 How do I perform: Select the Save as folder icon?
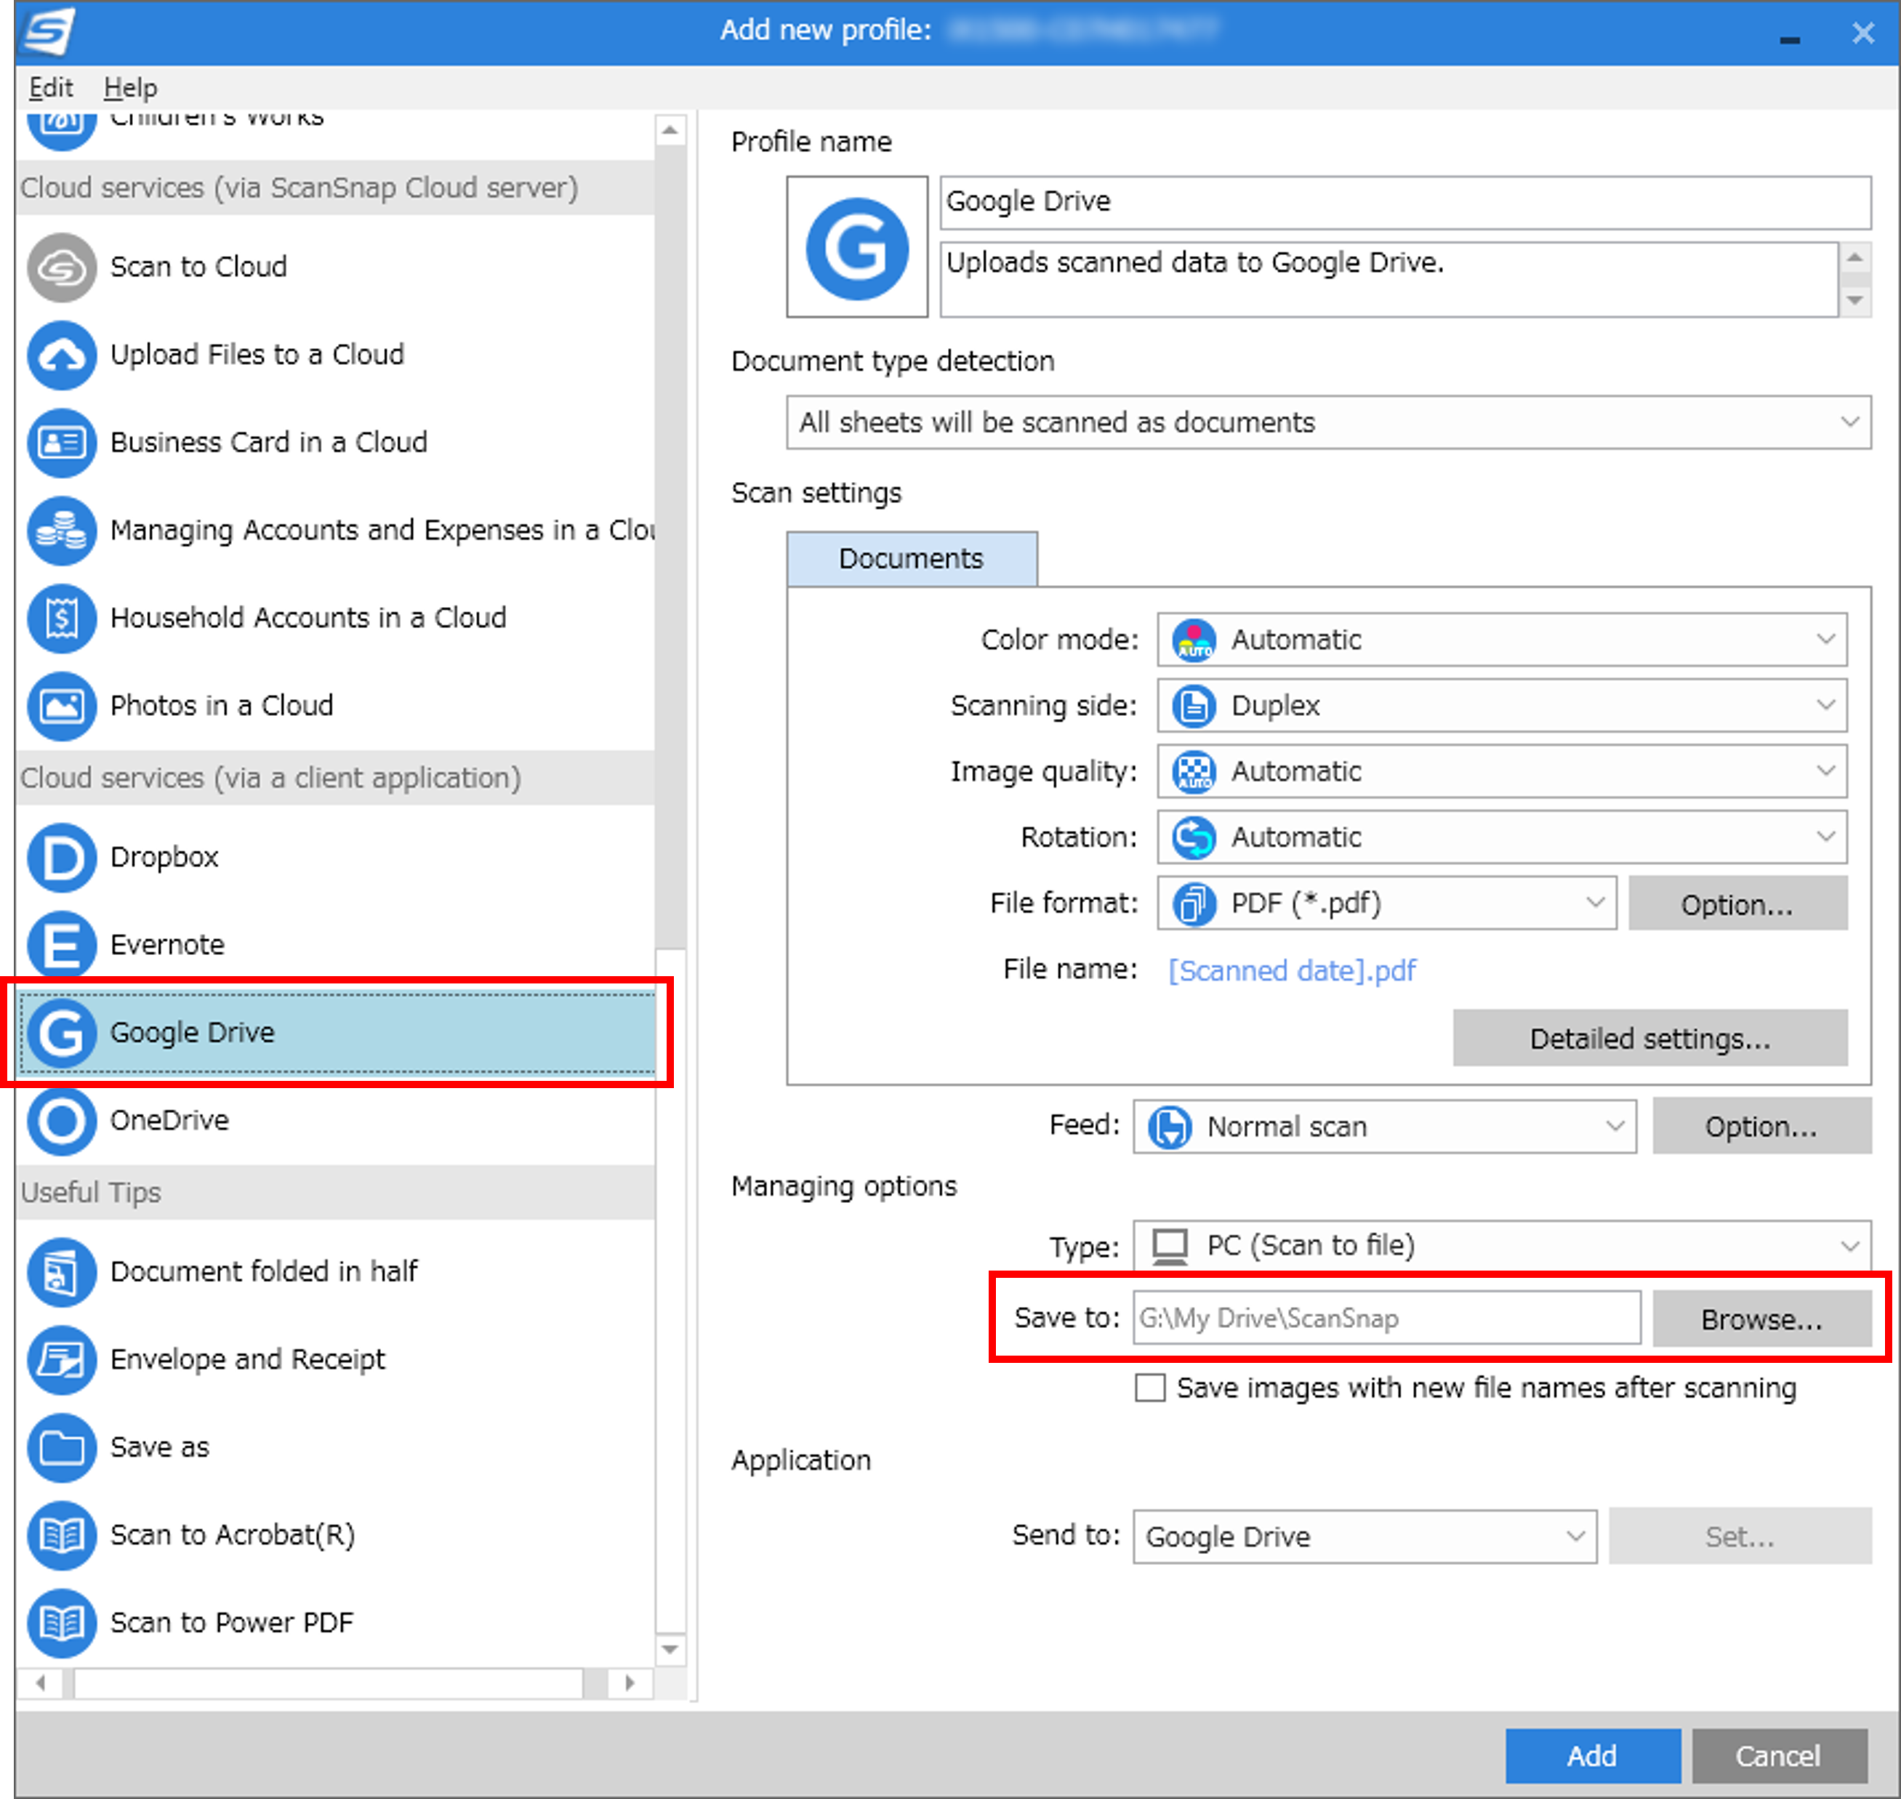point(61,1448)
